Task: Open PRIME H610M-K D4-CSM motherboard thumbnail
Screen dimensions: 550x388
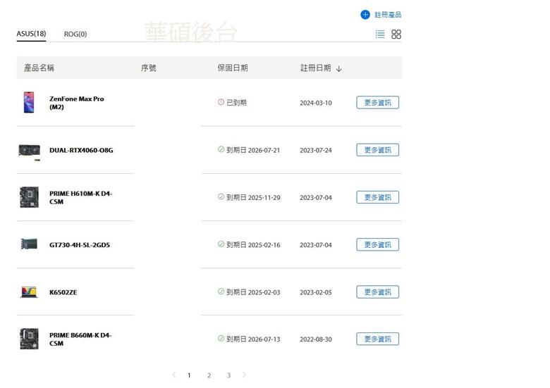Action: [29, 197]
